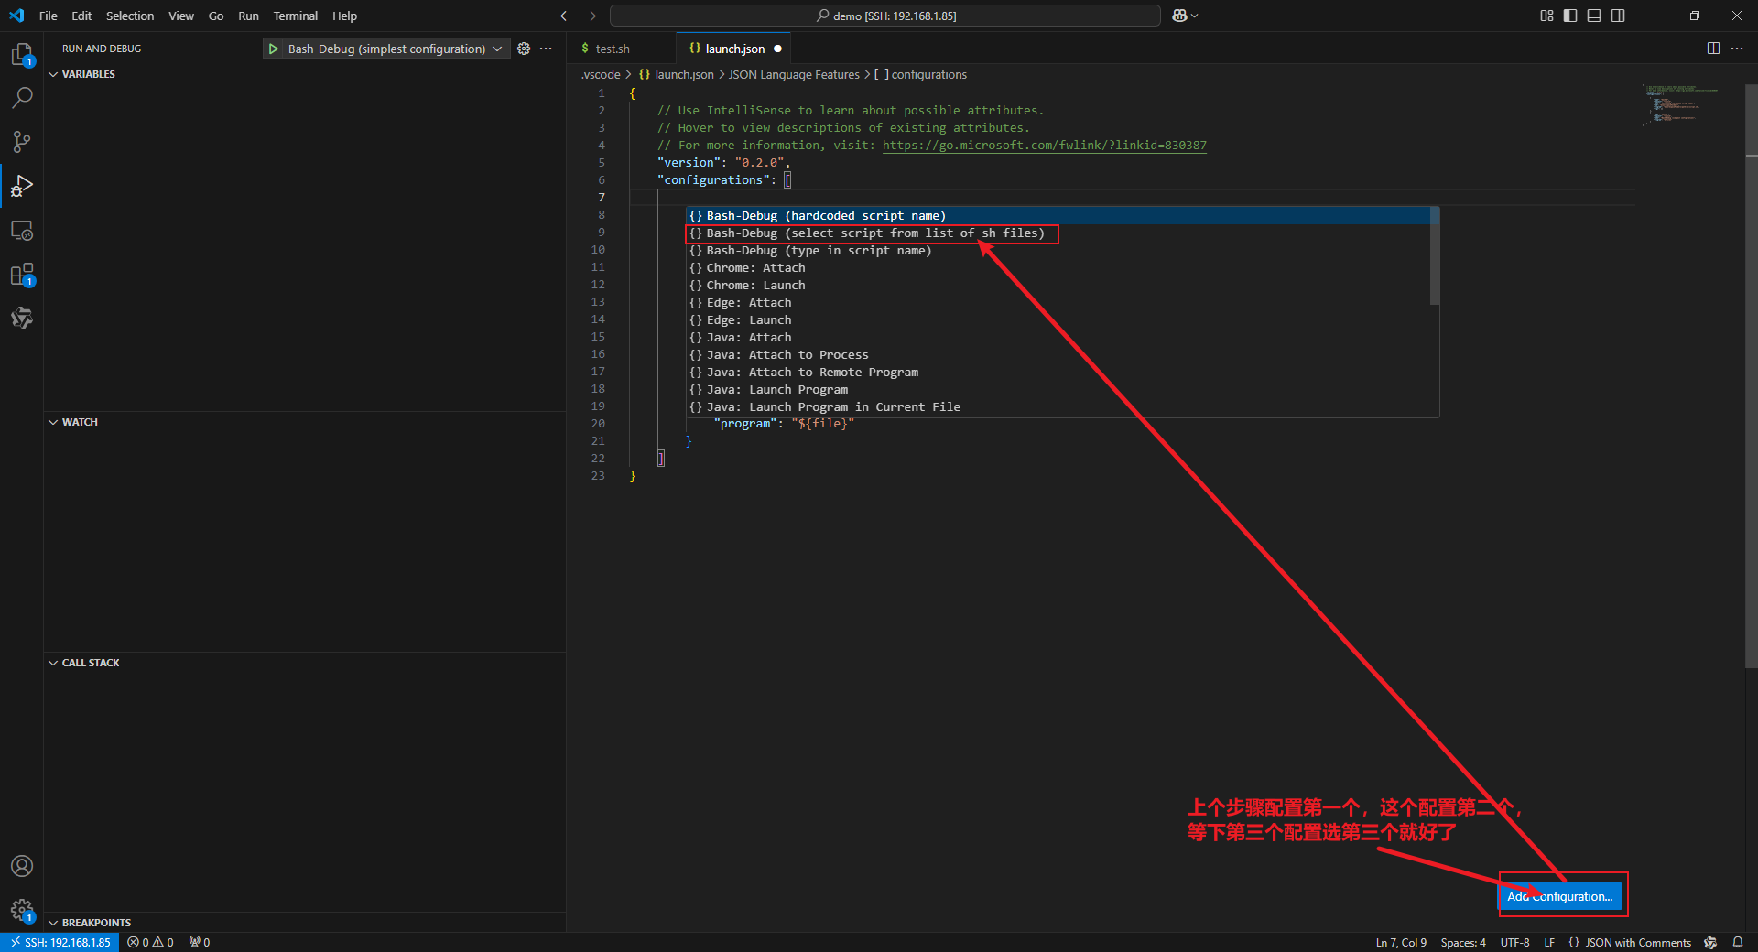Viewport: 1758px width, 952px height.
Task: Open the Manage gear icon at bottom left
Action: (22, 910)
